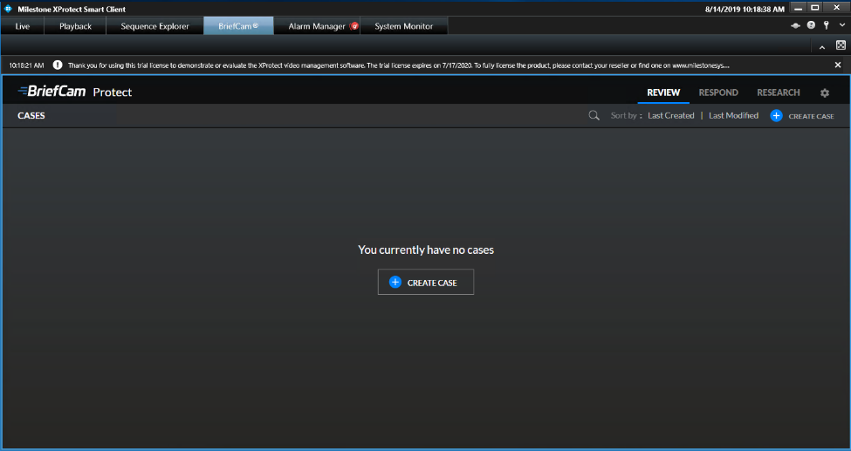Go to the System Monitor tab
Screen dimensions: 851x451
(x=404, y=26)
